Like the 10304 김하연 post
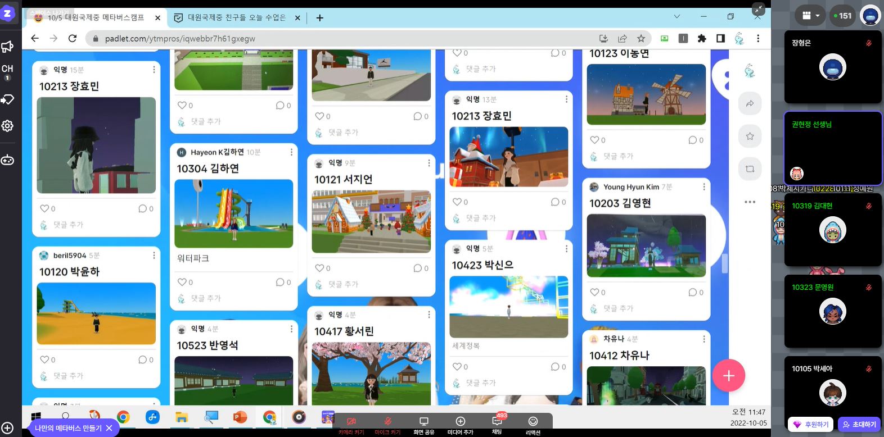This screenshot has height=437, width=884. click(182, 282)
